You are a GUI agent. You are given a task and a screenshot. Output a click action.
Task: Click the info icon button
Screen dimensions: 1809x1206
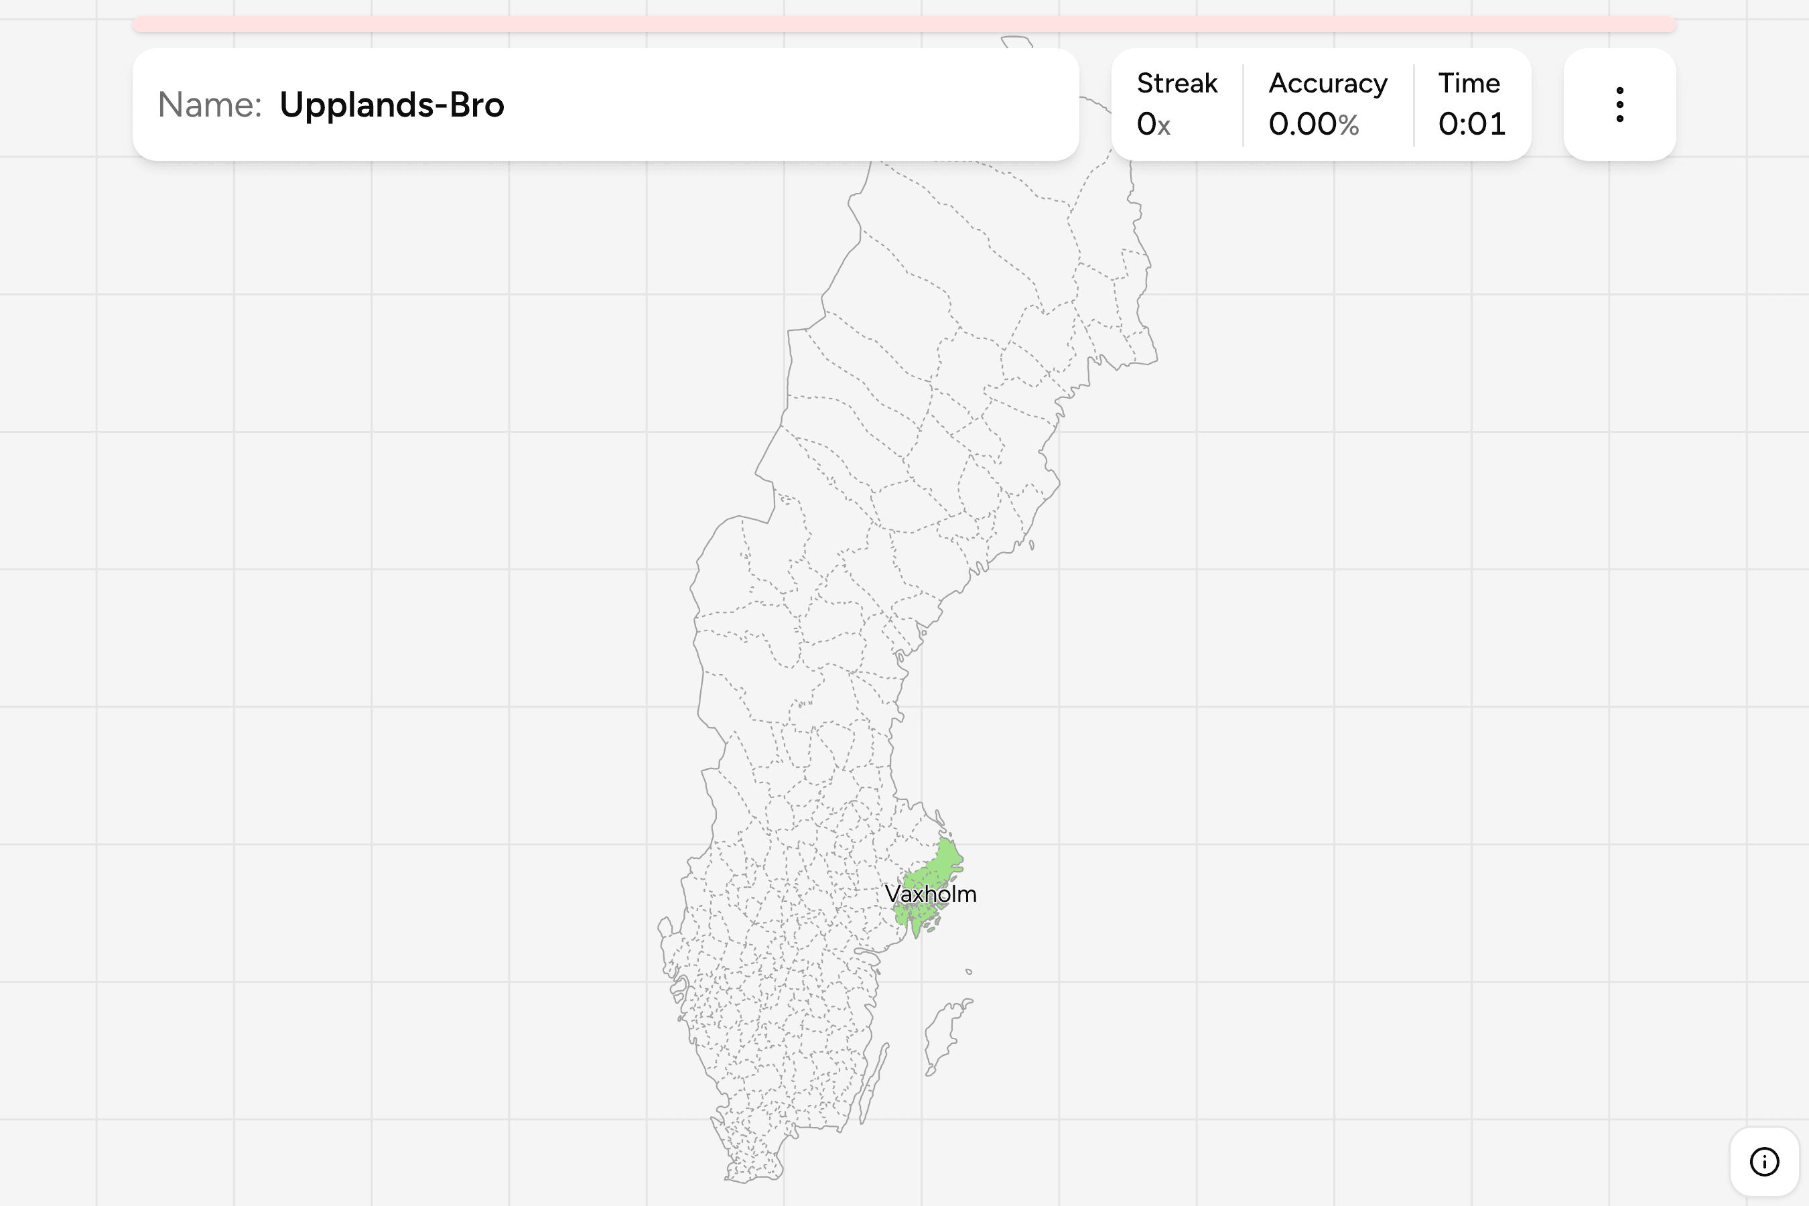[1764, 1161]
